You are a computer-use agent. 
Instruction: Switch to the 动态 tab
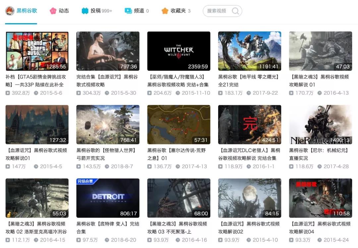59,11
